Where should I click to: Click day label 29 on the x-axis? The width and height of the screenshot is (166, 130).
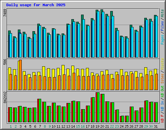(146, 126)
